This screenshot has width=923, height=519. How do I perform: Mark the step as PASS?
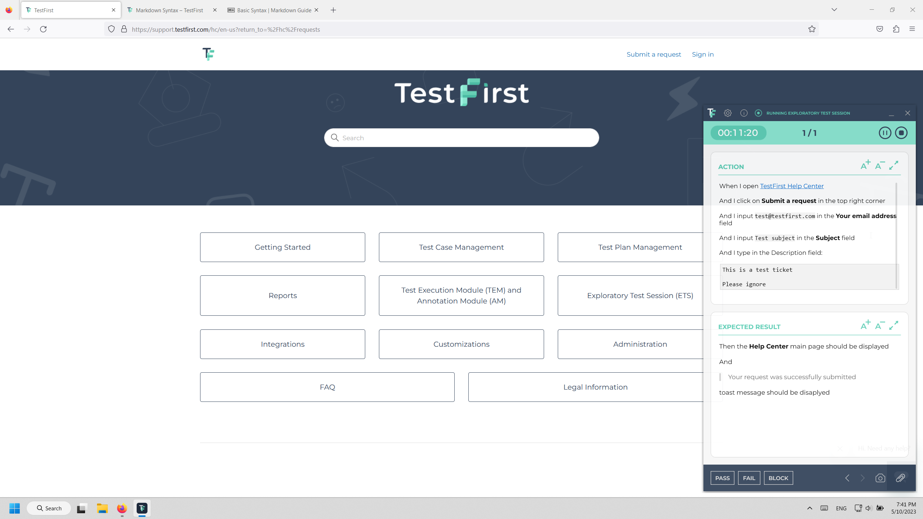coord(722,478)
